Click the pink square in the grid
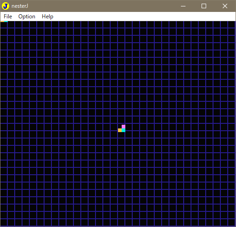 (x=124, y=127)
